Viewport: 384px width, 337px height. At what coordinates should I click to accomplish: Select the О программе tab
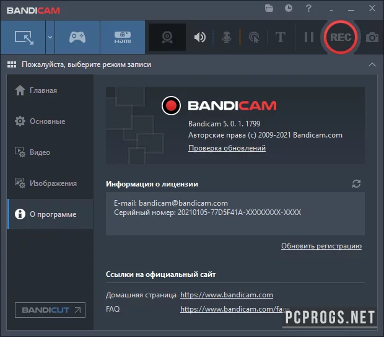[50, 214]
